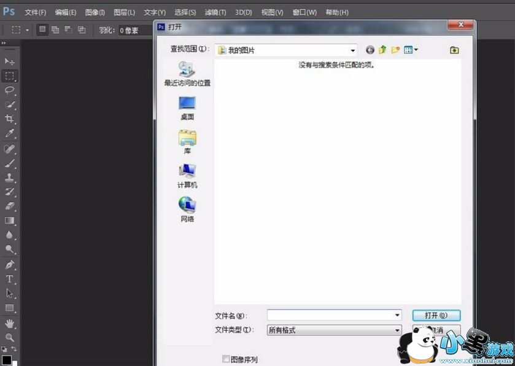Viewport: 515px width, 366px height.
Task: Select the Move tool
Action: click(x=9, y=61)
